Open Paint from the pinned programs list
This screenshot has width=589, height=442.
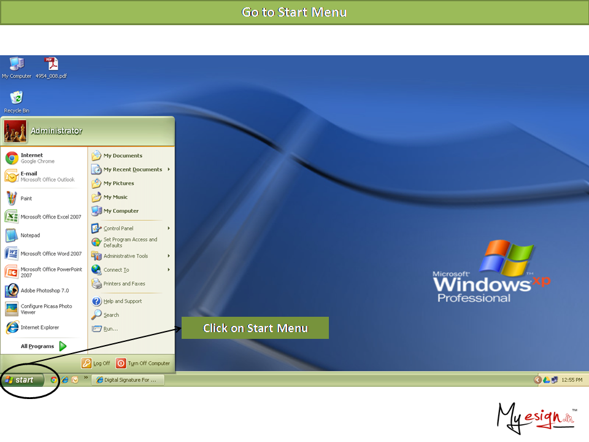(x=26, y=198)
